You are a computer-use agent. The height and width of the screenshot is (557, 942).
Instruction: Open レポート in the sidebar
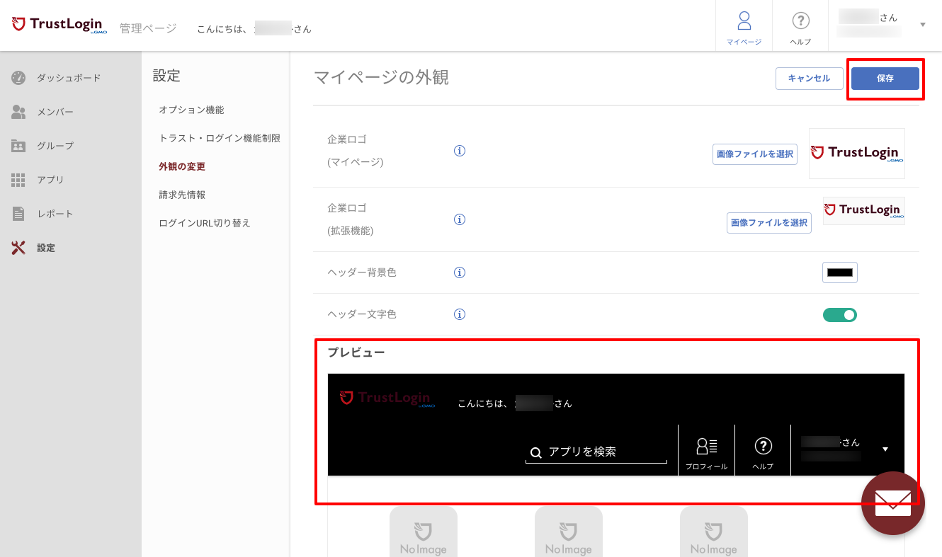pos(55,214)
